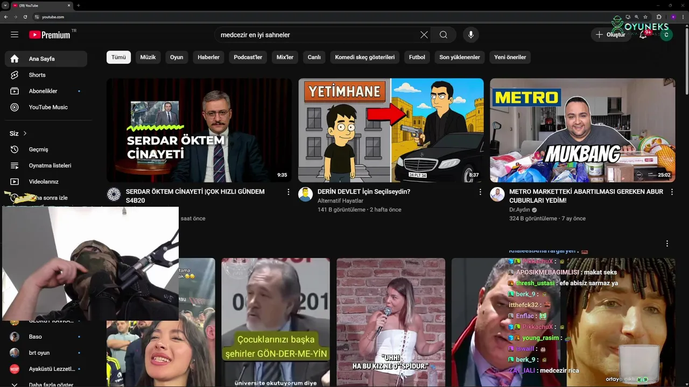Viewport: 689px width, 387px height.
Task: Click the Oluştur create button
Action: click(610, 35)
